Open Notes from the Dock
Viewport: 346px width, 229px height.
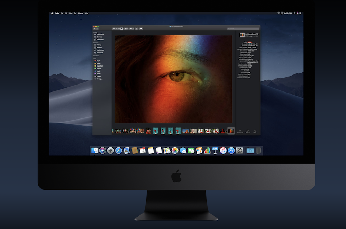point(151,150)
